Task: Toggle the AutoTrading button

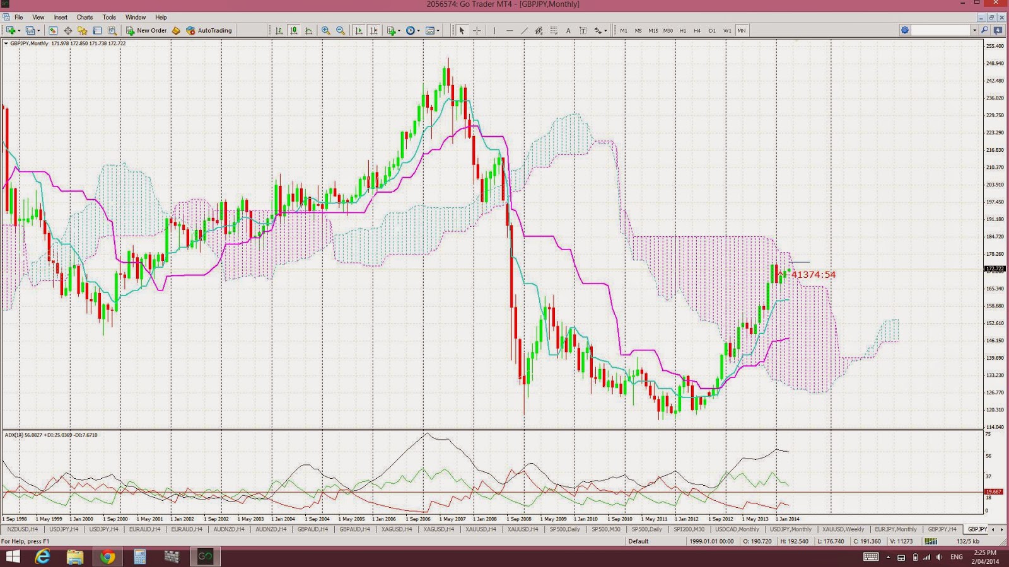Action: coord(209,30)
